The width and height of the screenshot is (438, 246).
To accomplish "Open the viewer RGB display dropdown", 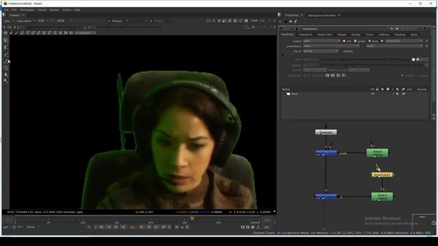I will coord(43,21).
